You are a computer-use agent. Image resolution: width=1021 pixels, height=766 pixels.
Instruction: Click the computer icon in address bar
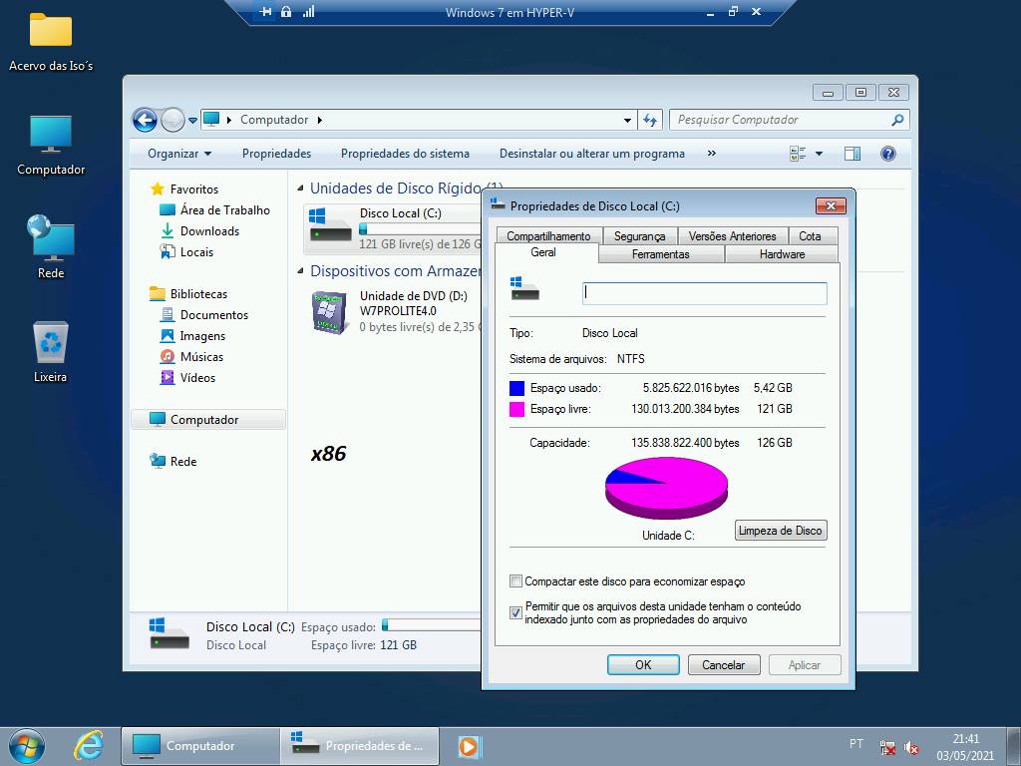pos(211,120)
